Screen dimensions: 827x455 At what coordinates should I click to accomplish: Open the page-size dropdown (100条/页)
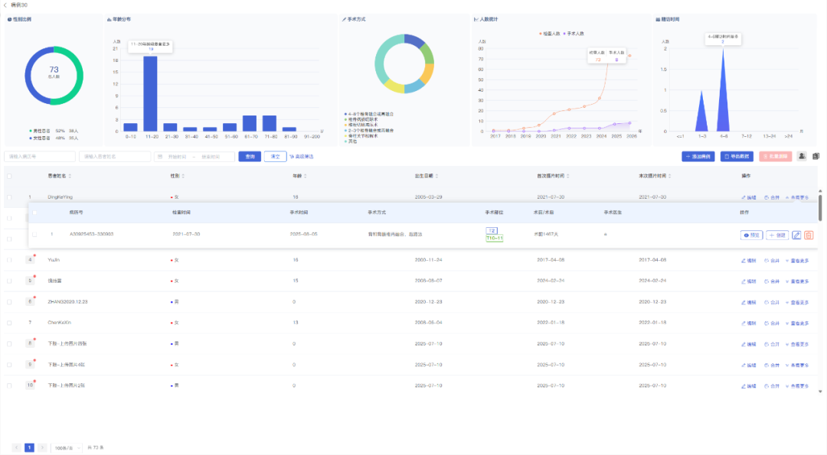pyautogui.click(x=67, y=447)
